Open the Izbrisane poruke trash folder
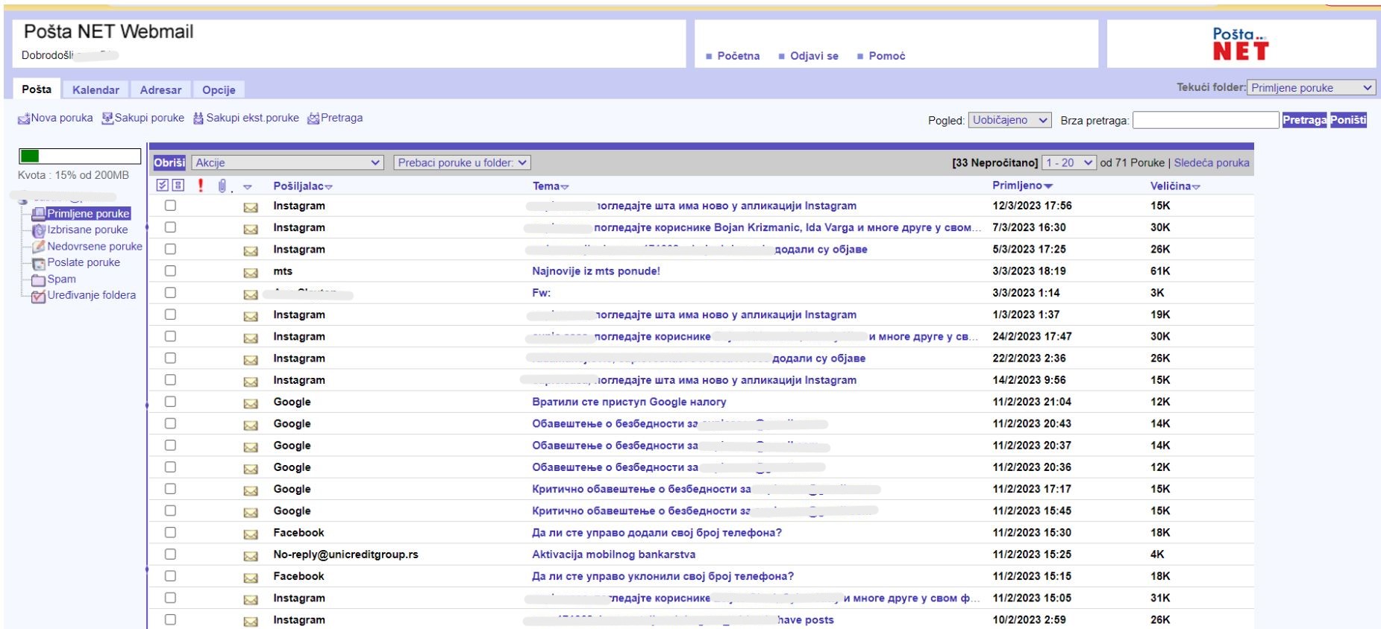1381x629 pixels. 80,230
